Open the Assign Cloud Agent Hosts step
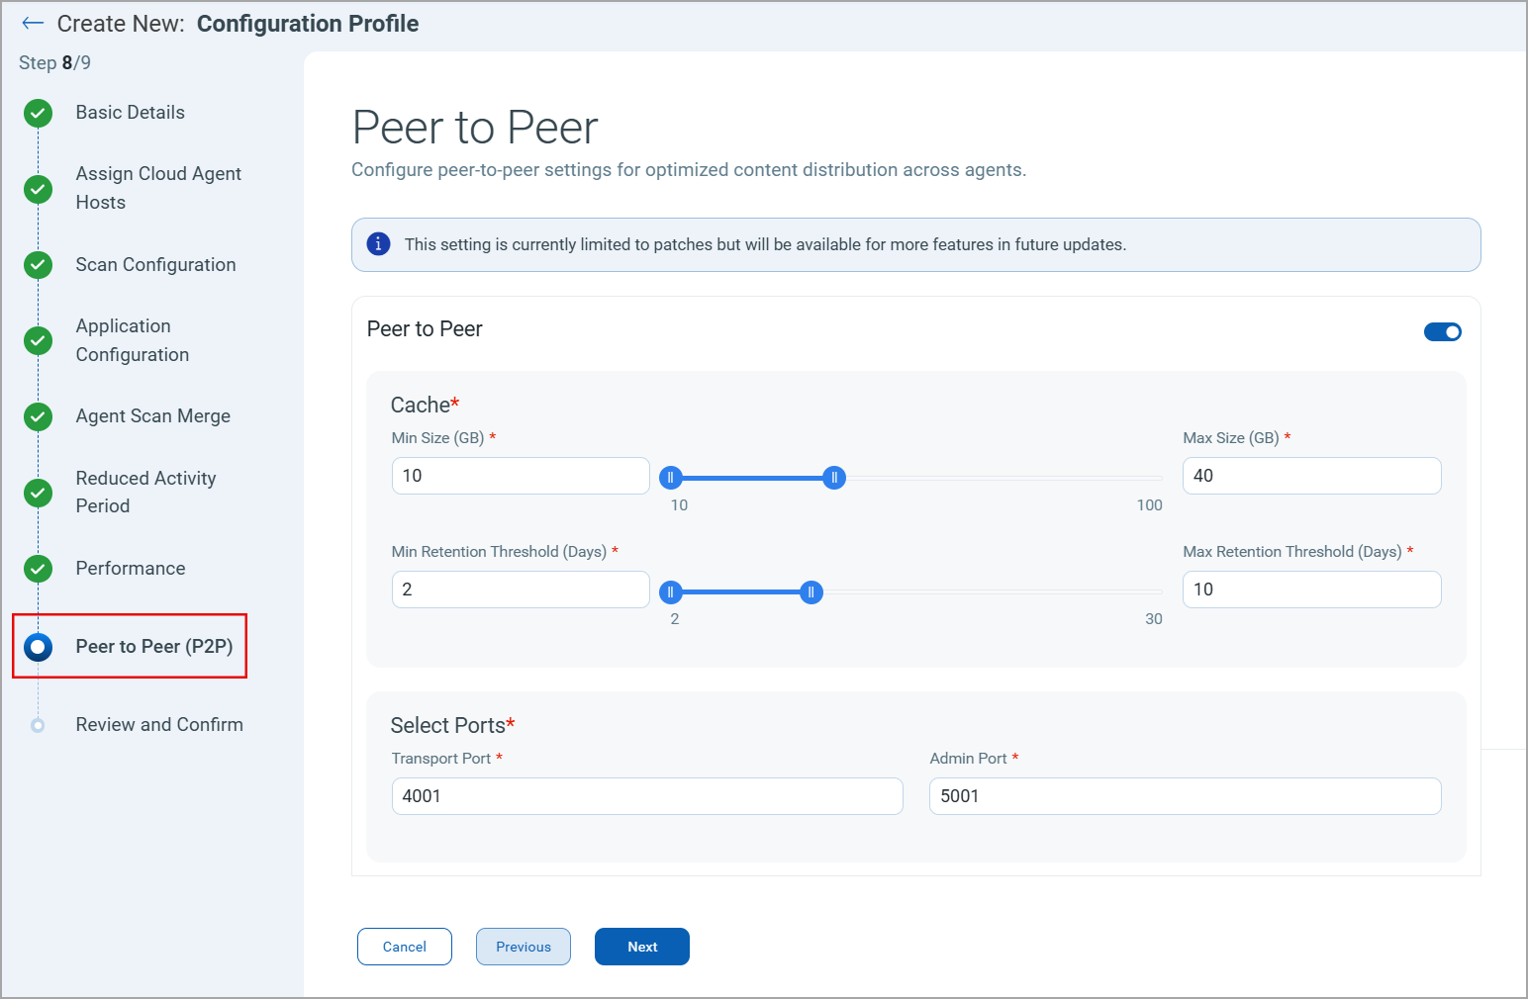 click(158, 188)
